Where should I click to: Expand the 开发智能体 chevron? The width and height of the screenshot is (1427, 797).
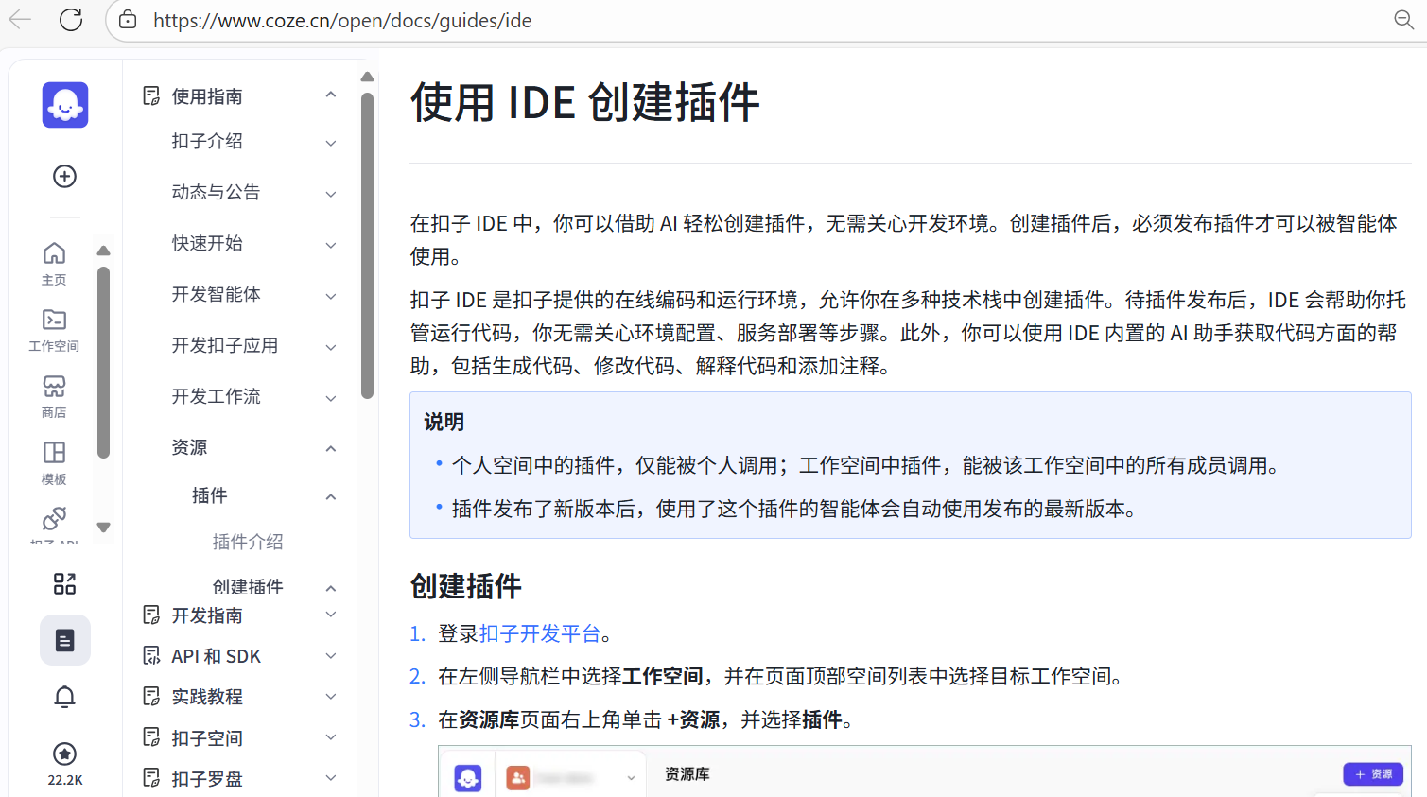click(x=331, y=297)
